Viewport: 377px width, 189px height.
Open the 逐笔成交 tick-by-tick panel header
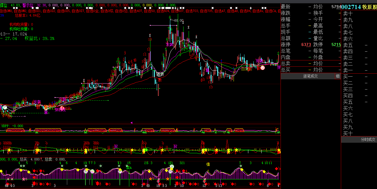point(310,76)
